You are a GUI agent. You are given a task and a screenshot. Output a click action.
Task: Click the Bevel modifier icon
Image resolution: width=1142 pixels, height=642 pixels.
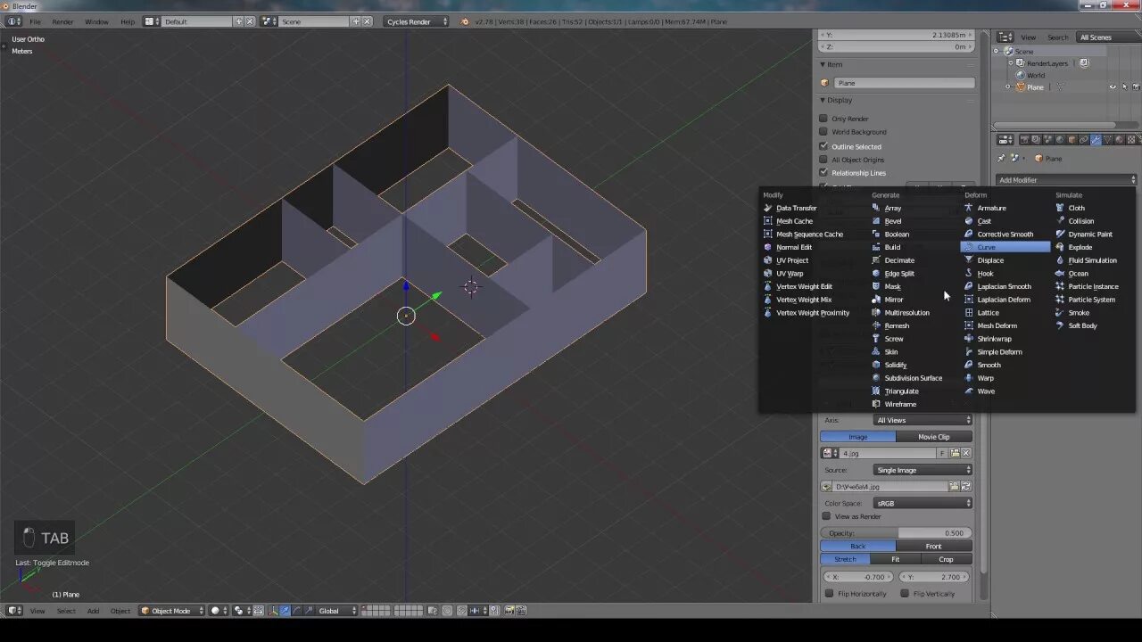coord(876,221)
